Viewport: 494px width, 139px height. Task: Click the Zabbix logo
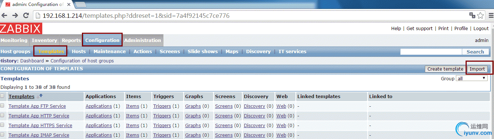[x=21, y=29]
